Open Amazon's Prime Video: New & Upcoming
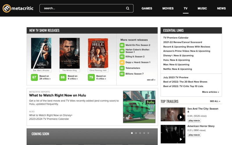Screen dimensions: 232x145 pos(186,51)
